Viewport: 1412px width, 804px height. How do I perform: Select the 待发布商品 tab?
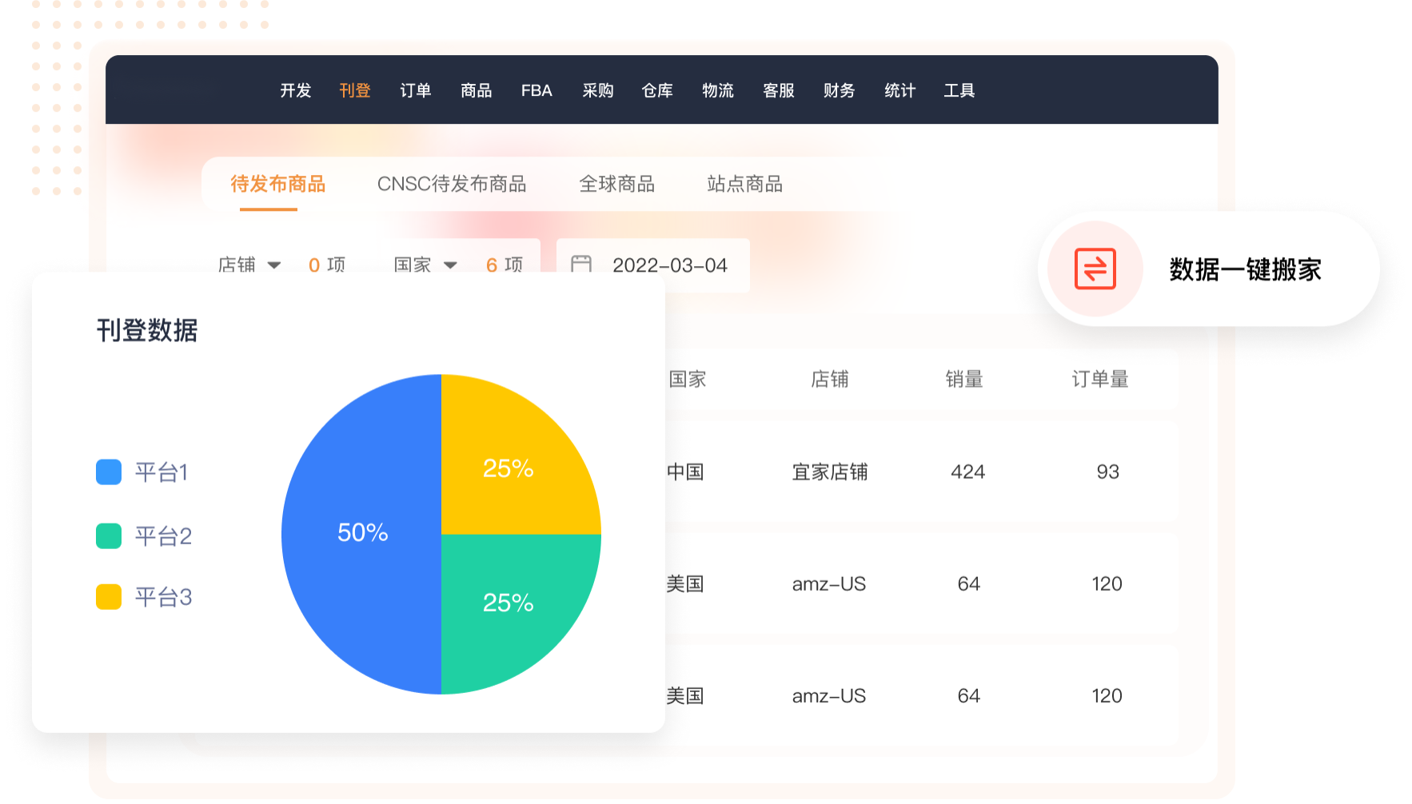tap(277, 185)
